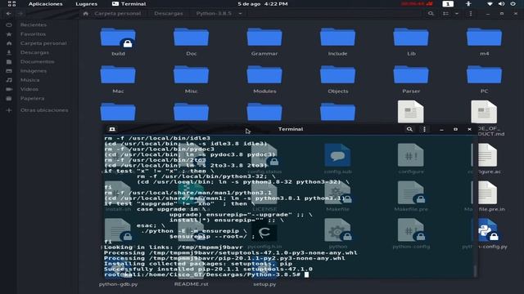Image resolution: width=524 pixels, height=294 pixels.
Task: Click the Terminal window search icon
Action: [x=409, y=129]
